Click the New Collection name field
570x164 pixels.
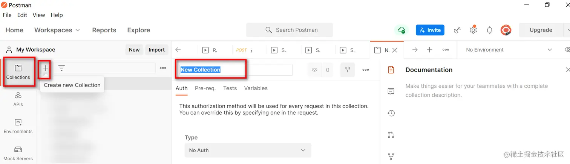click(236, 70)
